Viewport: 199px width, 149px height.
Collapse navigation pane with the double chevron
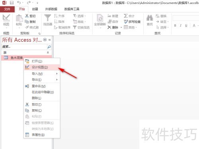click(x=50, y=40)
